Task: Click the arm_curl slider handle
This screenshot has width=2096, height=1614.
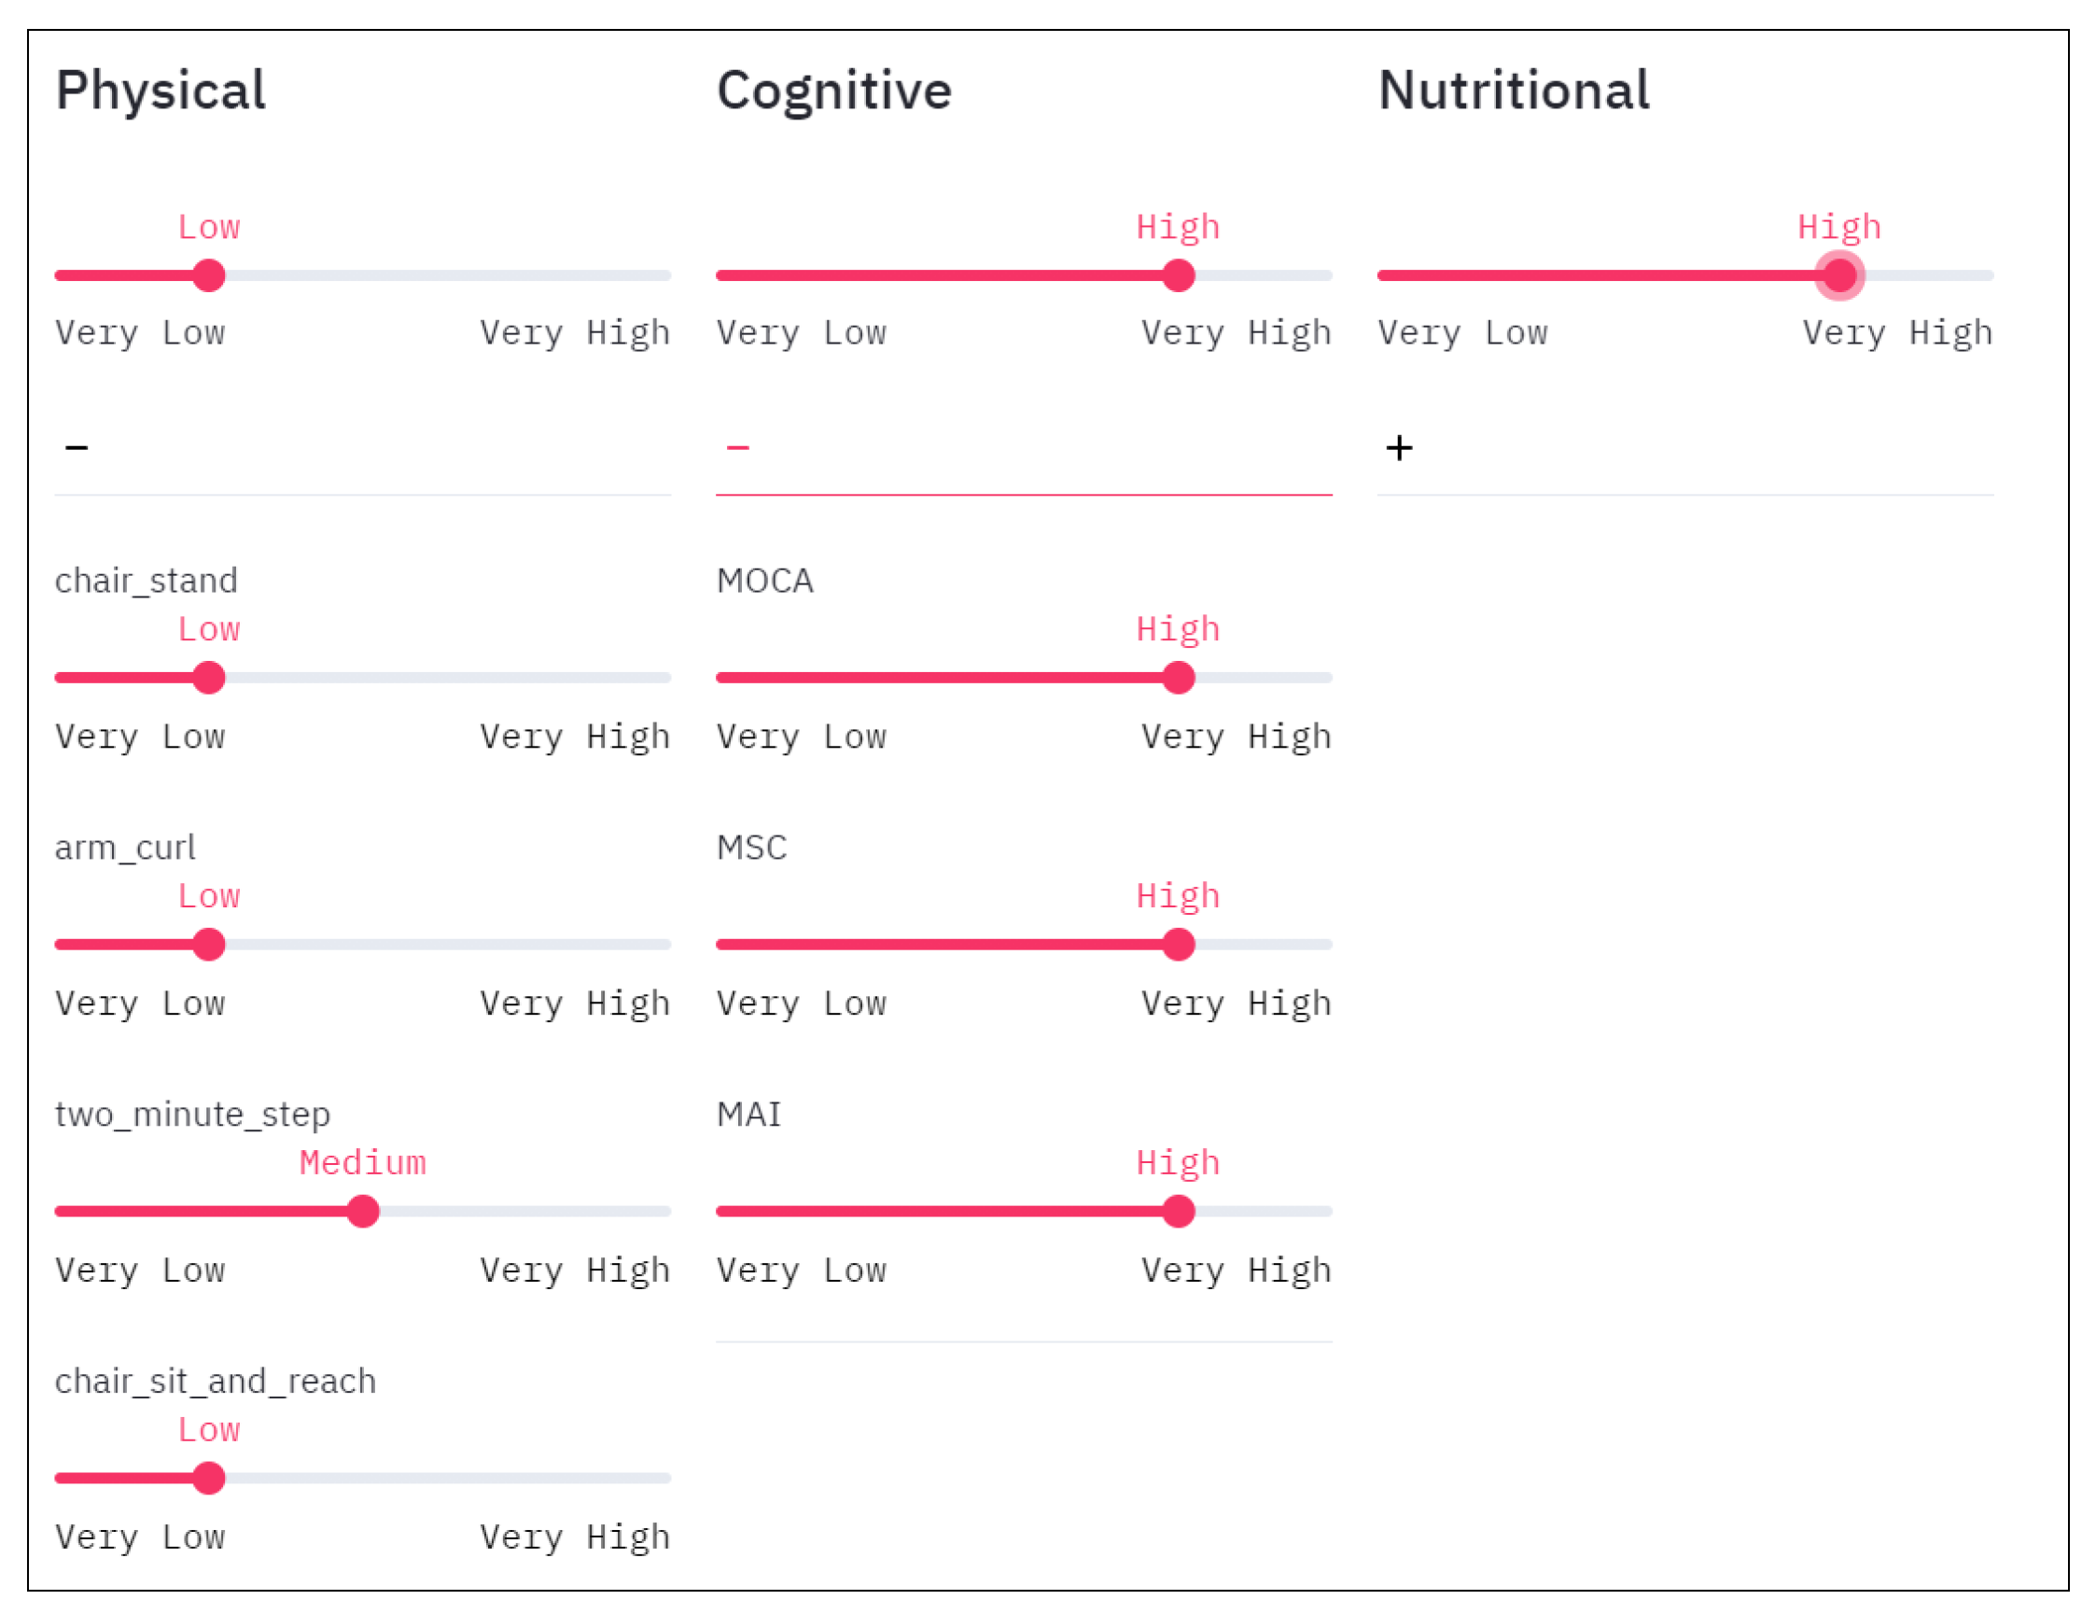Action: pos(209,945)
